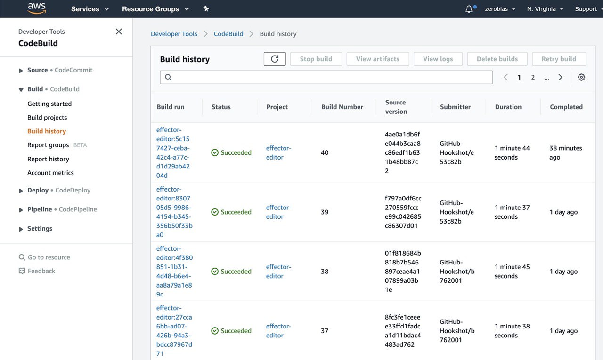The height and width of the screenshot is (360, 603).
Task: Open effector-editor project for build 39
Action: click(x=278, y=212)
